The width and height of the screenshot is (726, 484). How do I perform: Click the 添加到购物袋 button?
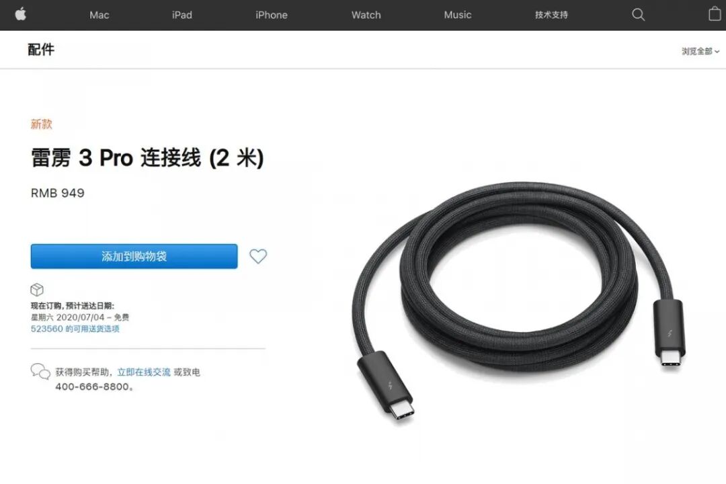pyautogui.click(x=134, y=256)
